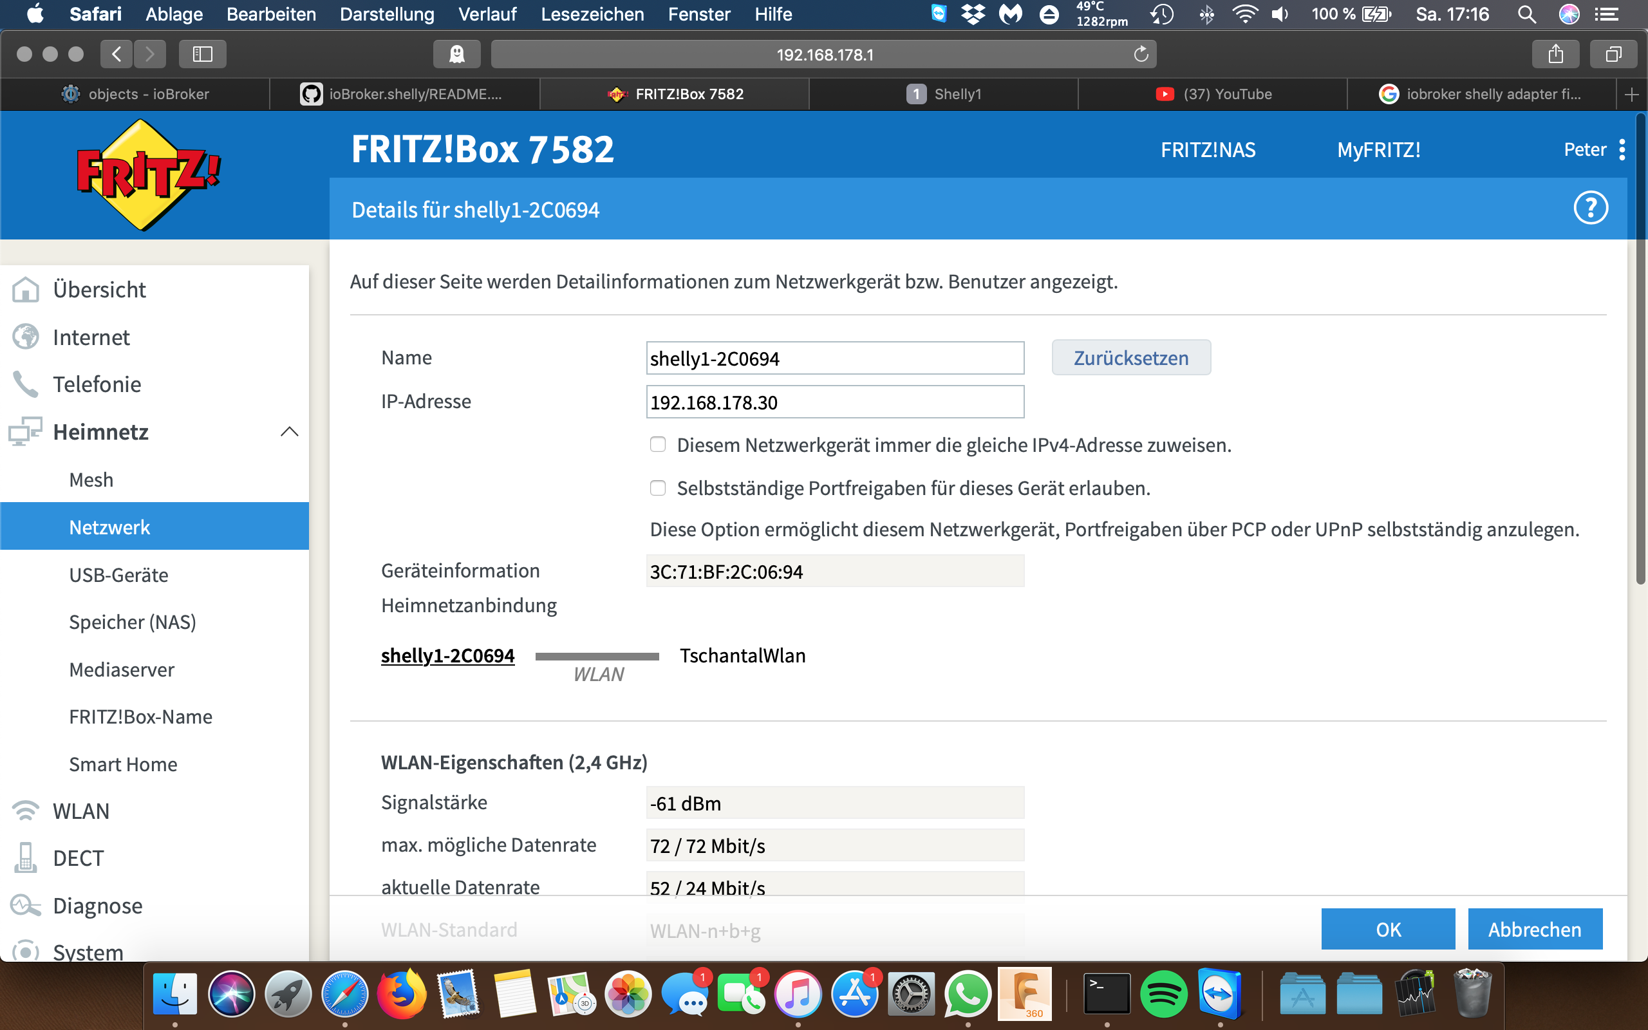1648x1030 pixels.
Task: Toggle the Safari sidebar icon
Action: click(202, 55)
